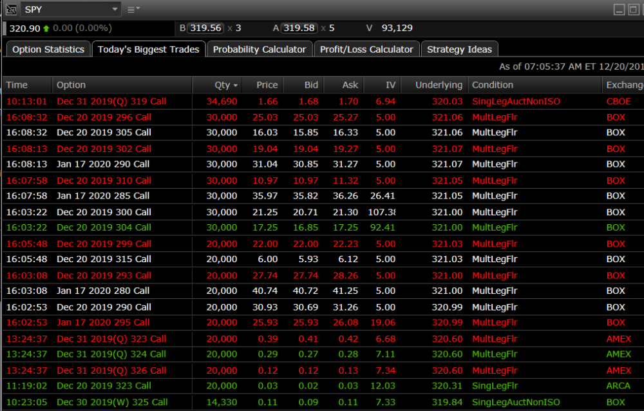Click the Qty column sort arrow
Image resolution: width=644 pixels, height=411 pixels.
[x=236, y=86]
